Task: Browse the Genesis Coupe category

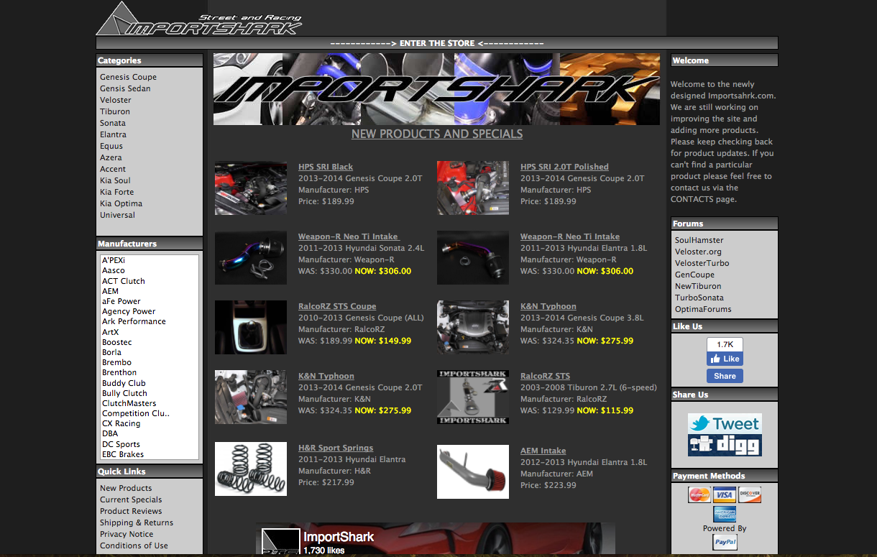Action: click(x=128, y=77)
